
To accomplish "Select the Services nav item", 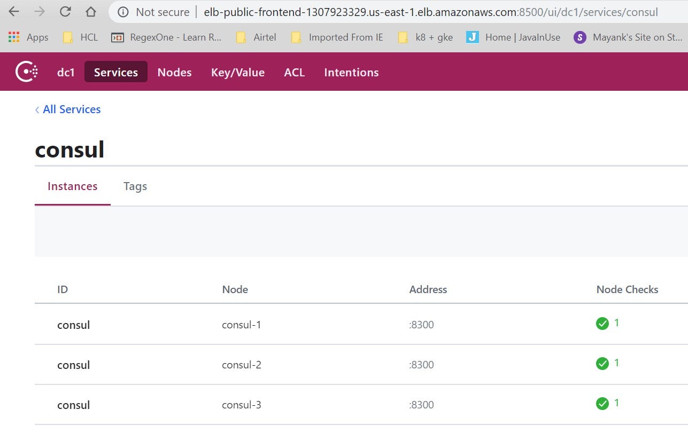I will pyautogui.click(x=116, y=72).
